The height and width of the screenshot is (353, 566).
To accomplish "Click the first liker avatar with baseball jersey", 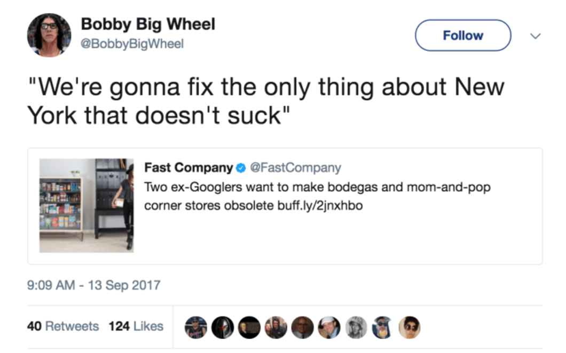I will tap(195, 327).
